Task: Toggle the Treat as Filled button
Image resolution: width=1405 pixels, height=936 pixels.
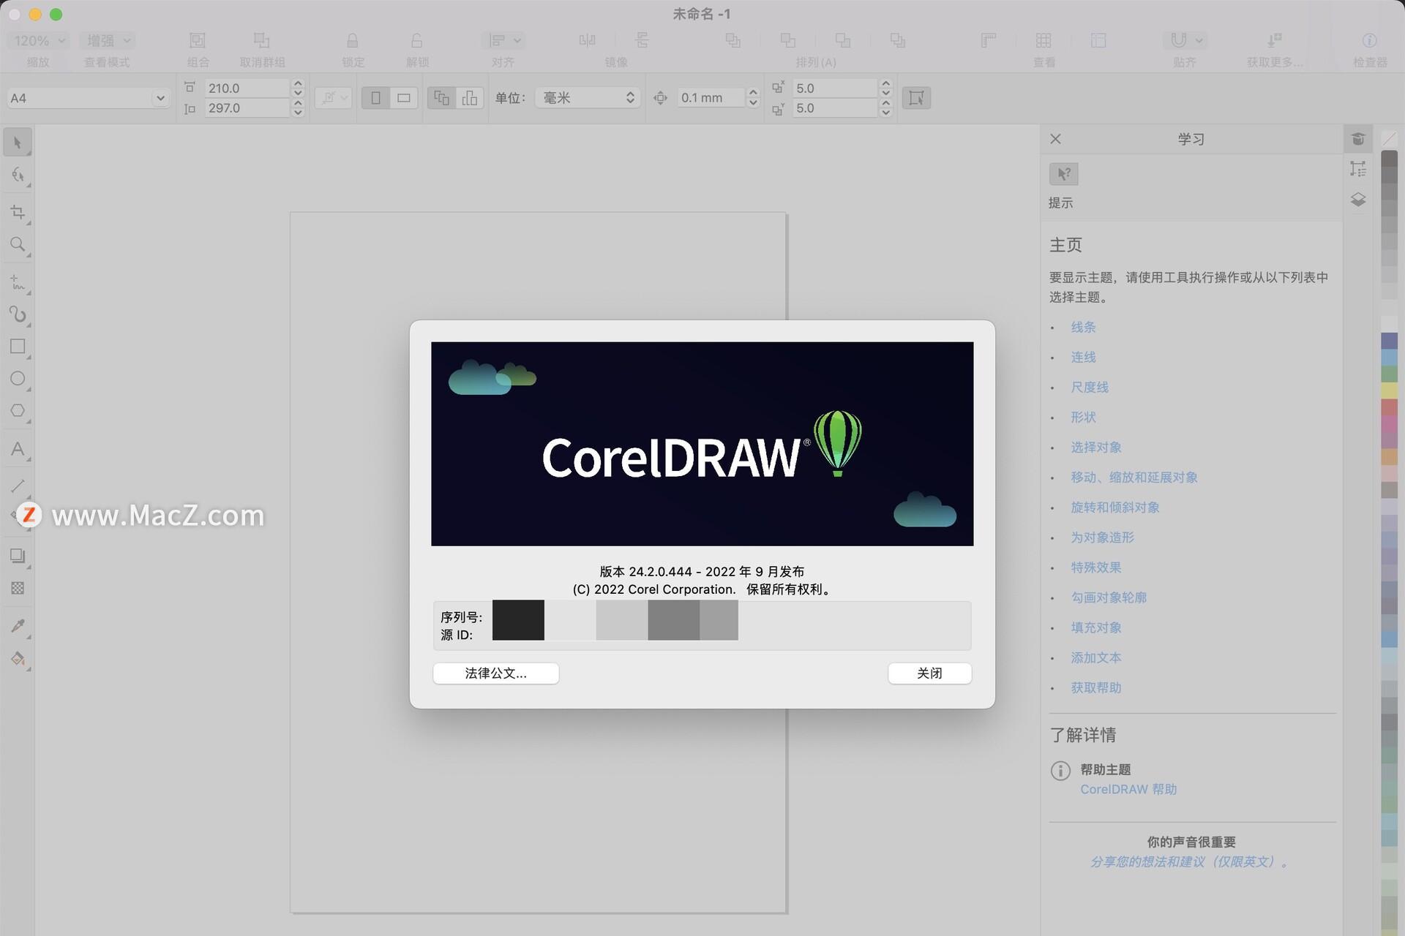Action: [916, 98]
